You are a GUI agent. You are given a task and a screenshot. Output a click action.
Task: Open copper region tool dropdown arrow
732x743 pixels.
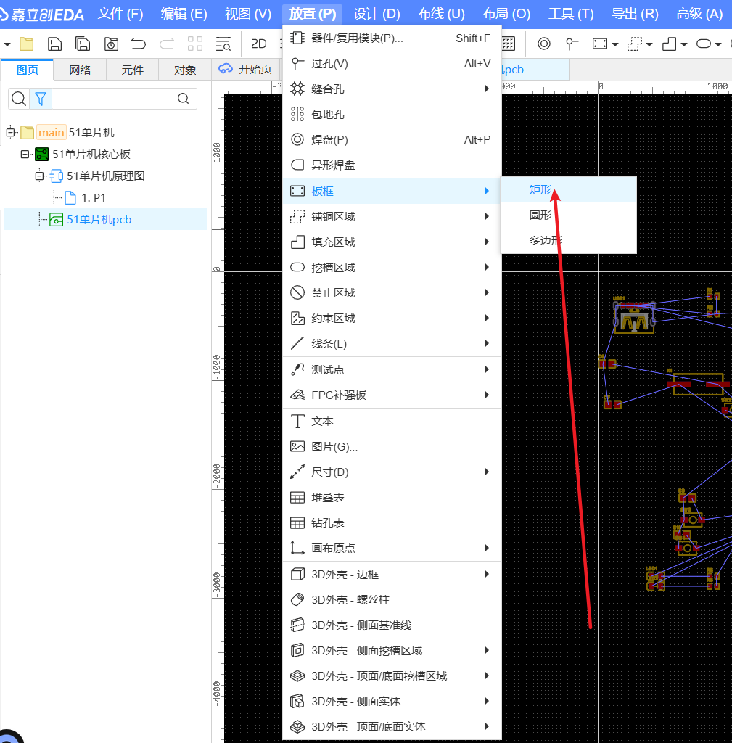click(649, 44)
